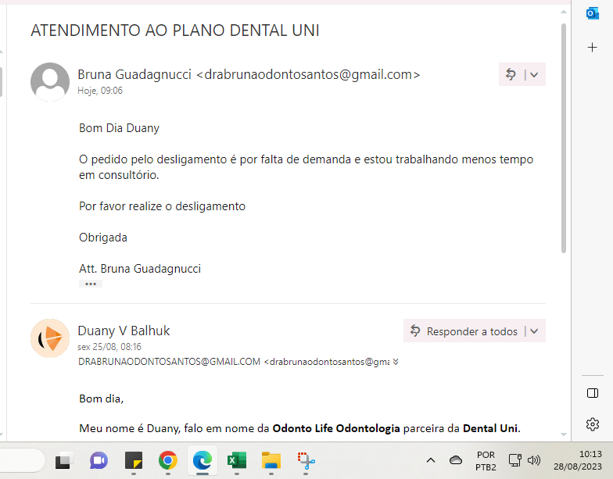Click Duany V Balhuk's avatar picture
The width and height of the screenshot is (613, 479).
pyautogui.click(x=49, y=338)
